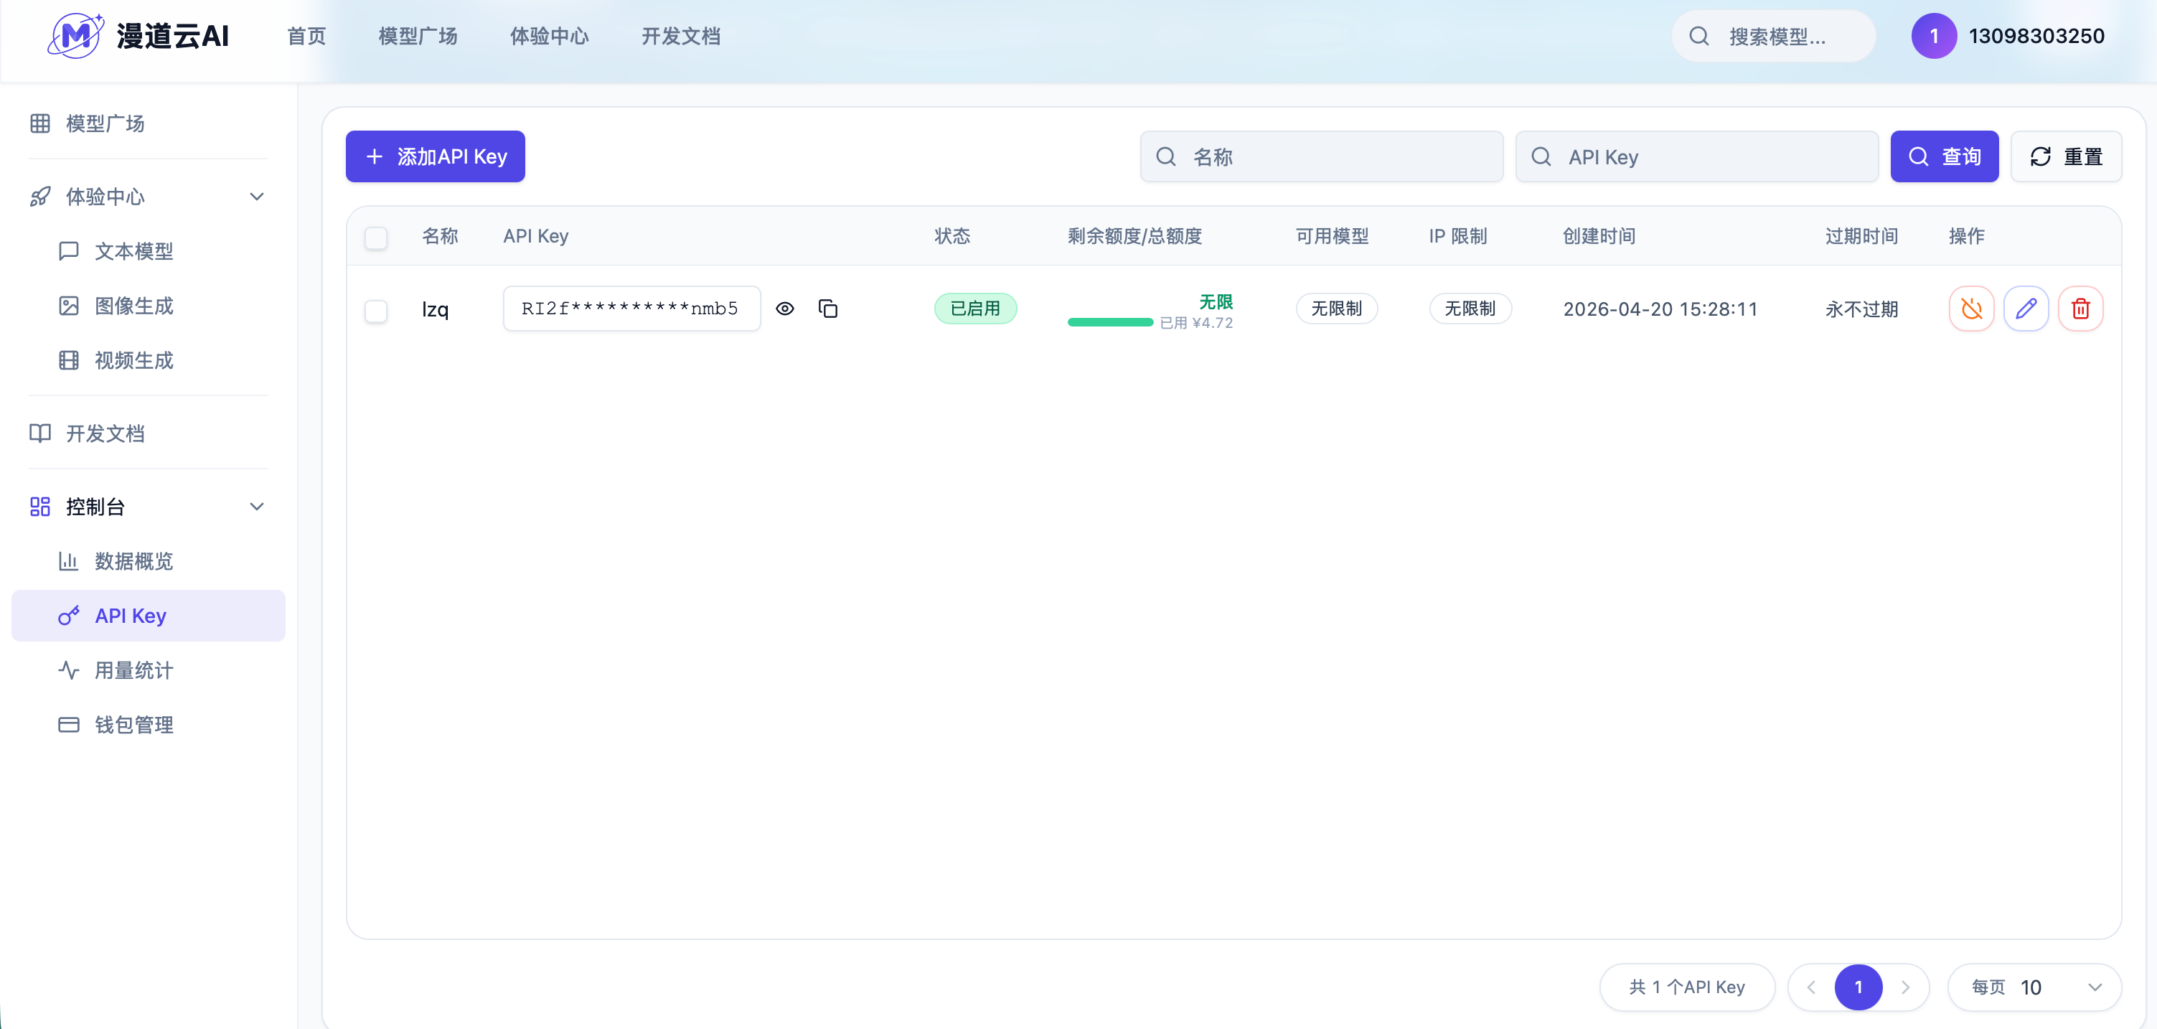Click the 名称 filter input field
Viewport: 2157px width, 1029px height.
(x=1321, y=156)
